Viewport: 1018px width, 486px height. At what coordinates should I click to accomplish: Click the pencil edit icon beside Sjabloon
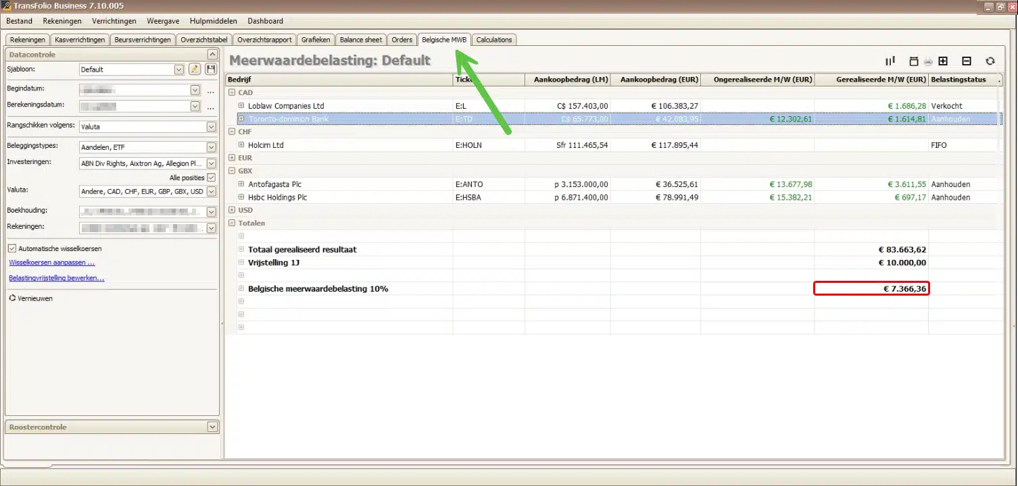tap(194, 69)
